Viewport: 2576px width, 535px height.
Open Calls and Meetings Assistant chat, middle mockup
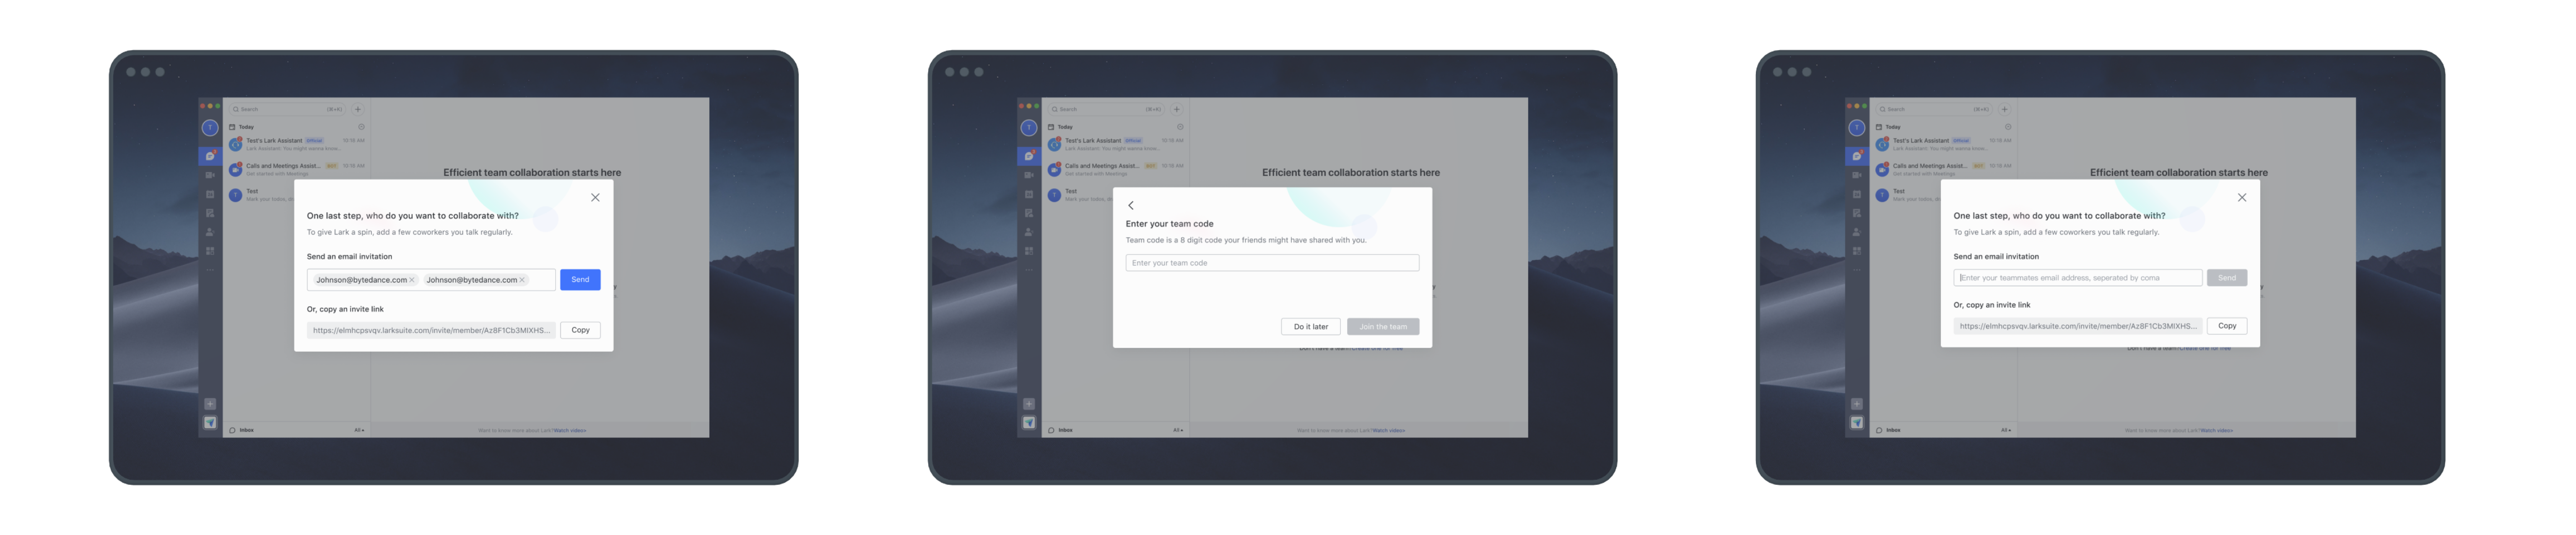pyautogui.click(x=1116, y=170)
